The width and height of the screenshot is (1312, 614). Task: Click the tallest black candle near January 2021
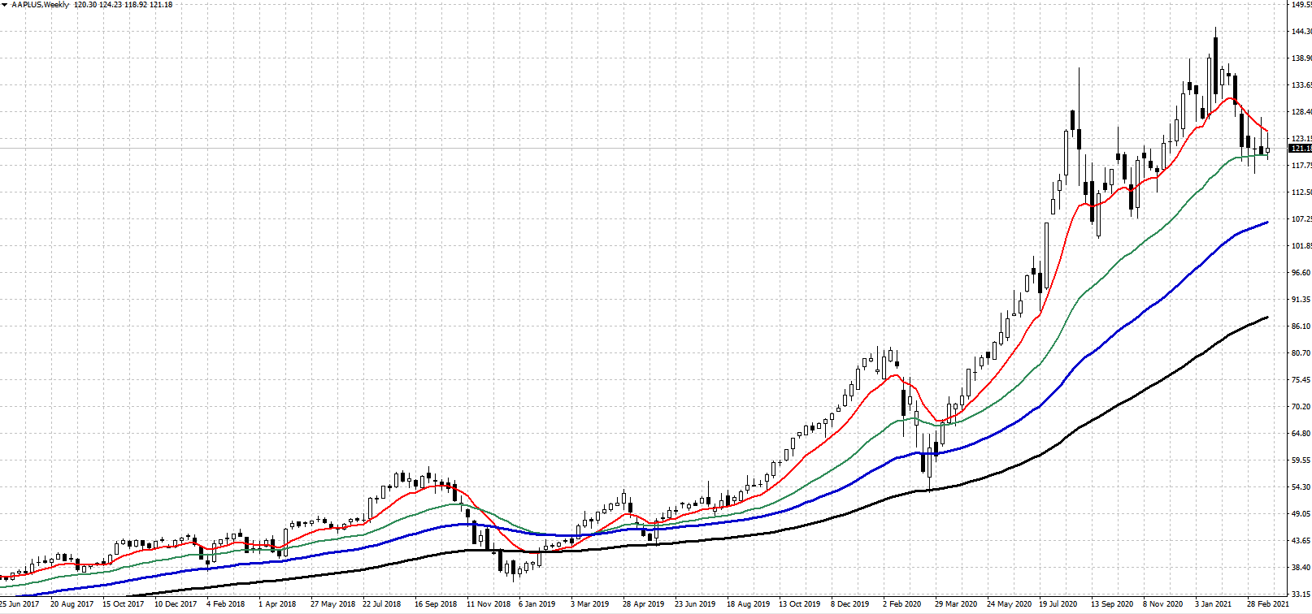pos(1215,65)
